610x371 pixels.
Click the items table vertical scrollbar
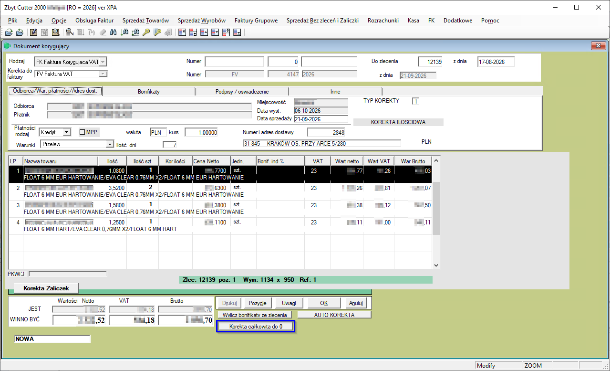[x=436, y=212]
